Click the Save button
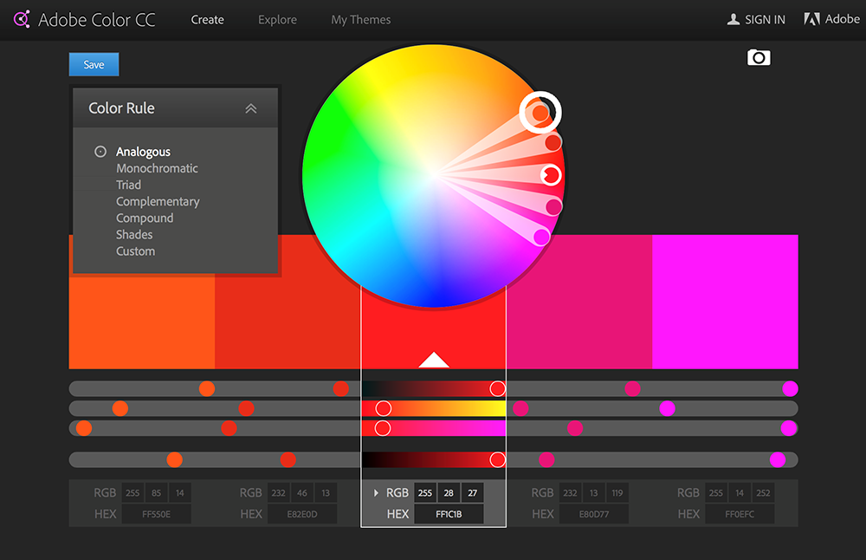 point(93,63)
